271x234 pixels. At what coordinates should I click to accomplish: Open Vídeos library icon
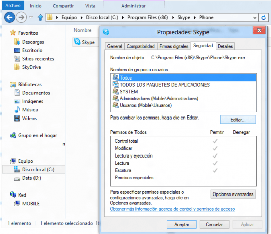tap(17, 118)
